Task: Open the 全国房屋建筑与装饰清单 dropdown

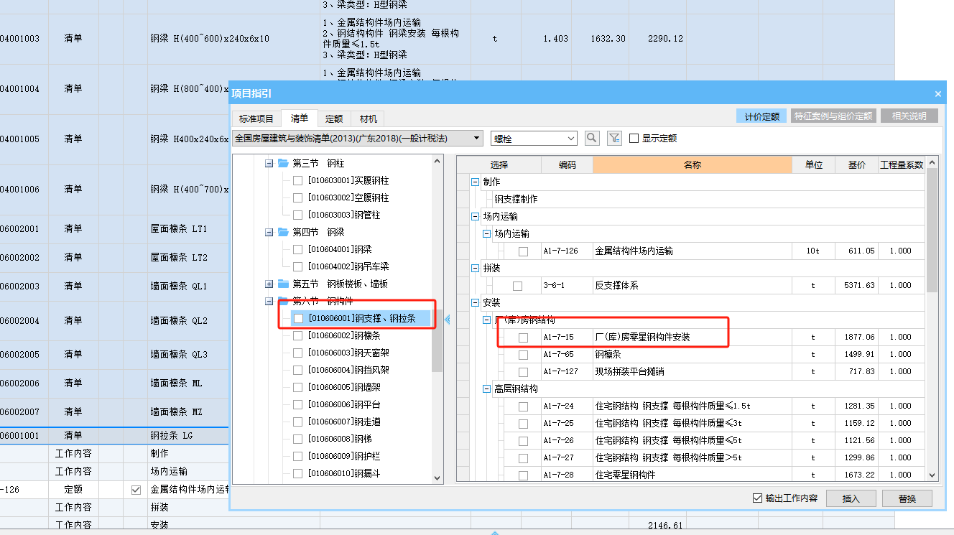Action: coord(477,138)
